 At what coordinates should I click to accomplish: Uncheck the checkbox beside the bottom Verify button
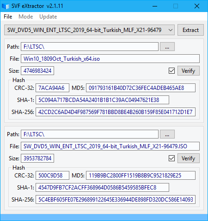(171, 158)
